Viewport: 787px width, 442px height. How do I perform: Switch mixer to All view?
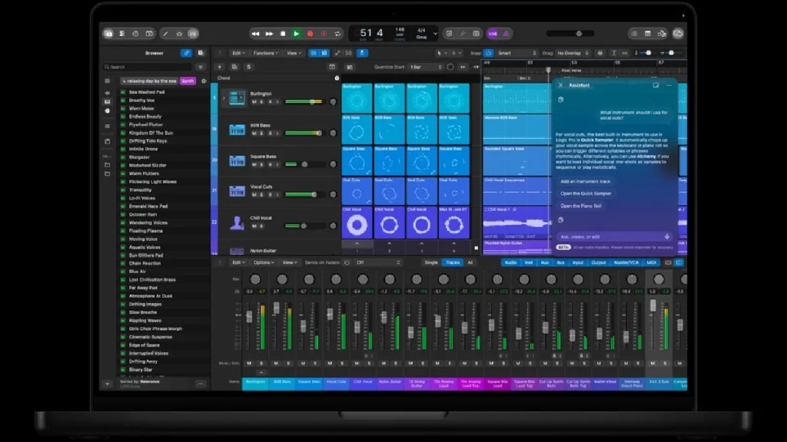[x=470, y=262]
